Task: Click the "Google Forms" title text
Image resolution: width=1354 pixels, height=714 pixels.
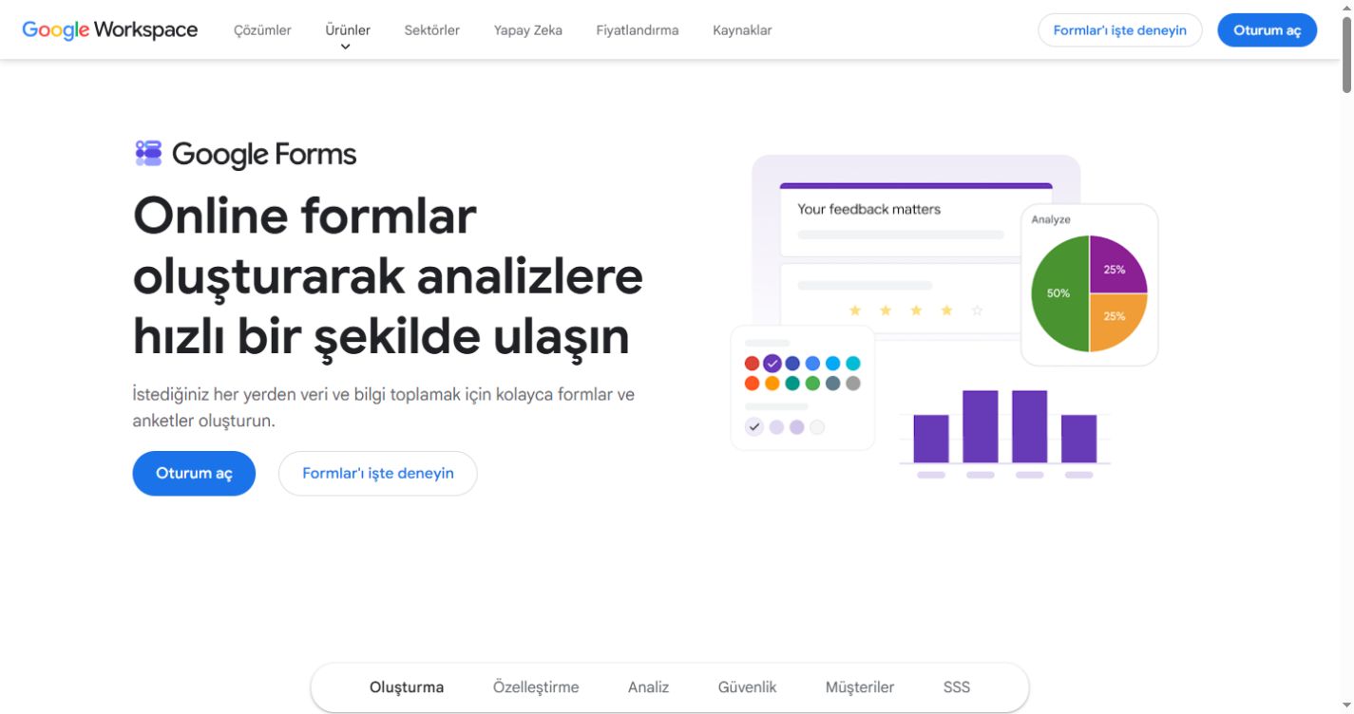Action: 264,154
